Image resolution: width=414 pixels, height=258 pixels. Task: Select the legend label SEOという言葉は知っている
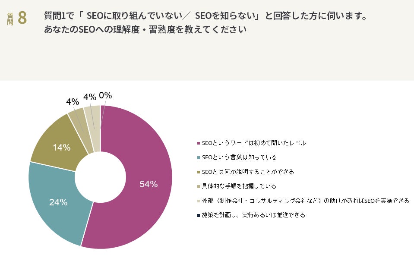pos(239,157)
